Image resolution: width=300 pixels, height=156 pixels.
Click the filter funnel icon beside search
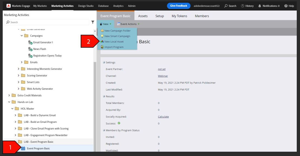[x=93, y=22]
